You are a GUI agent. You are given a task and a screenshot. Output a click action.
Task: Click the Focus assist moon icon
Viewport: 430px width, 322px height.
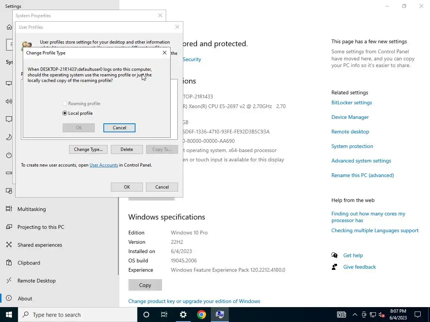9,137
